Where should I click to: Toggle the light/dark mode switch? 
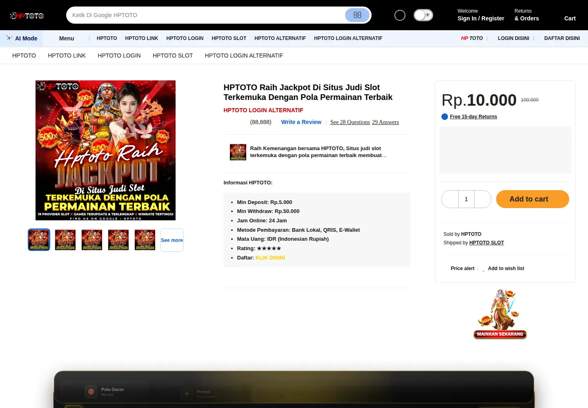pyautogui.click(x=423, y=15)
